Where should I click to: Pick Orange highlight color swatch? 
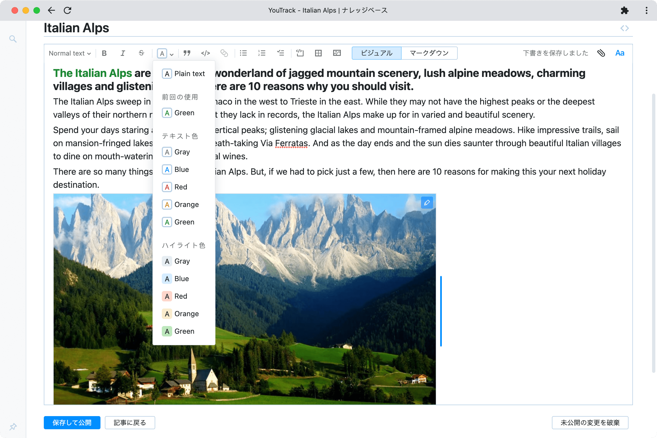coord(167,314)
